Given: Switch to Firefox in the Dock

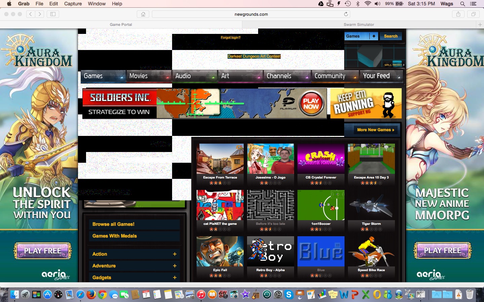Looking at the screenshot, I should [91, 294].
